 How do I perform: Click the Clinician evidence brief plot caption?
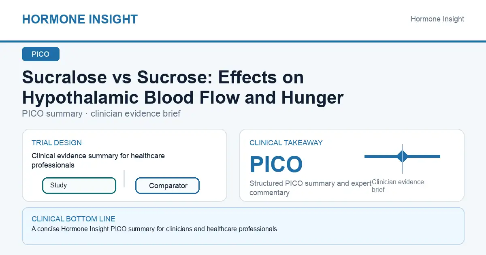pyautogui.click(x=398, y=186)
